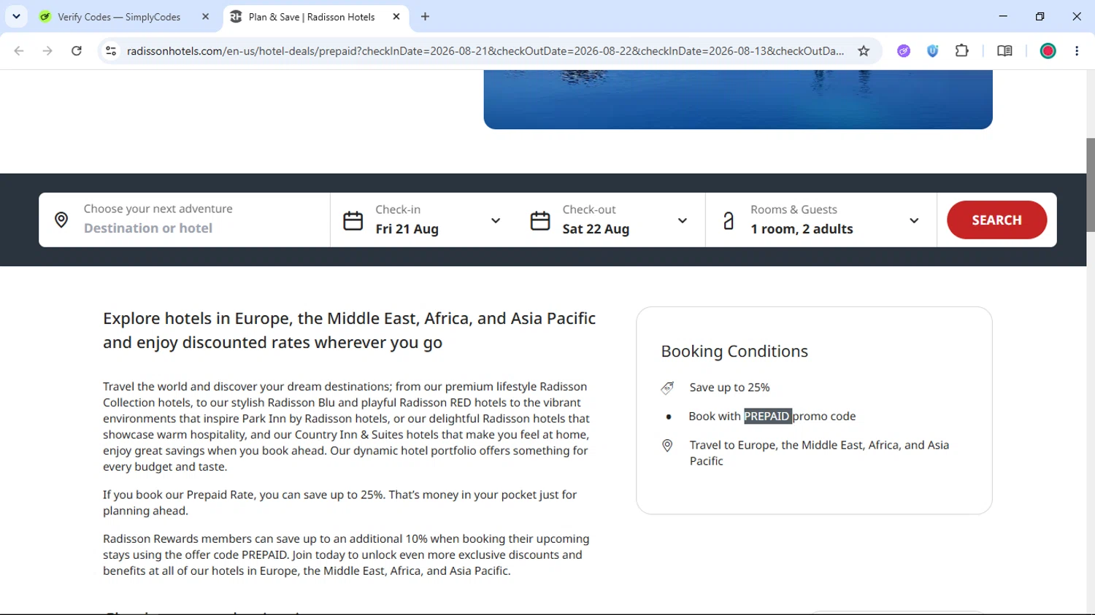Open the Extensions puzzle menu
The height and width of the screenshot is (615, 1095).
coord(961,51)
